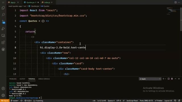Screen dimensions: 182x102
Task: Select src folder in the breadcrumb
Action: pos(25,6)
